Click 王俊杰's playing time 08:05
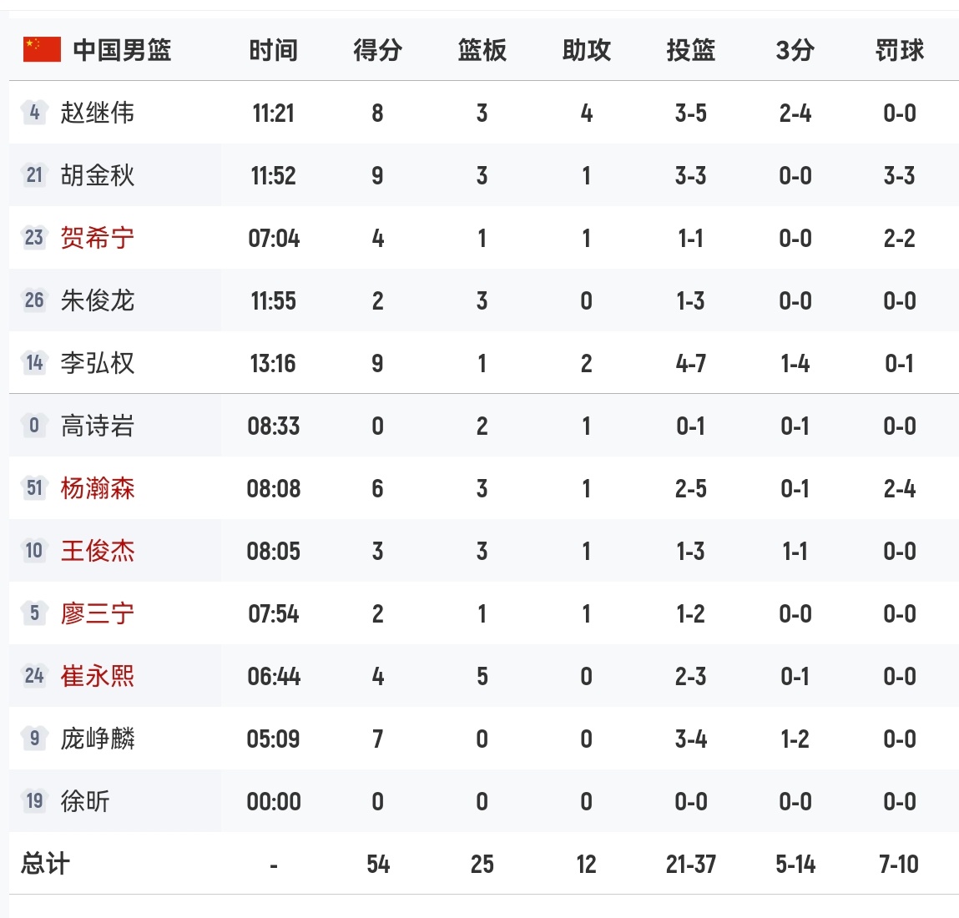The height and width of the screenshot is (918, 959). tap(274, 552)
